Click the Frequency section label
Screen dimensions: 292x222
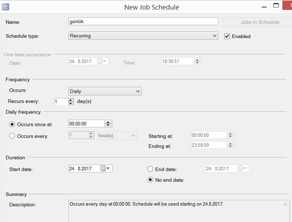pyautogui.click(x=18, y=80)
